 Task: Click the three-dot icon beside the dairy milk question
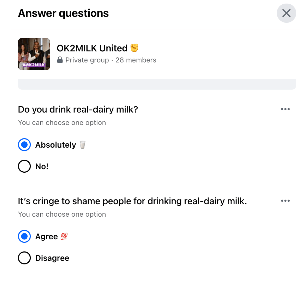pyautogui.click(x=285, y=109)
